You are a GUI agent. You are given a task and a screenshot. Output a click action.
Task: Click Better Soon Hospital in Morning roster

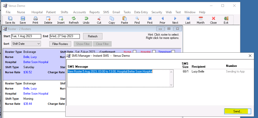[x=36, y=94]
